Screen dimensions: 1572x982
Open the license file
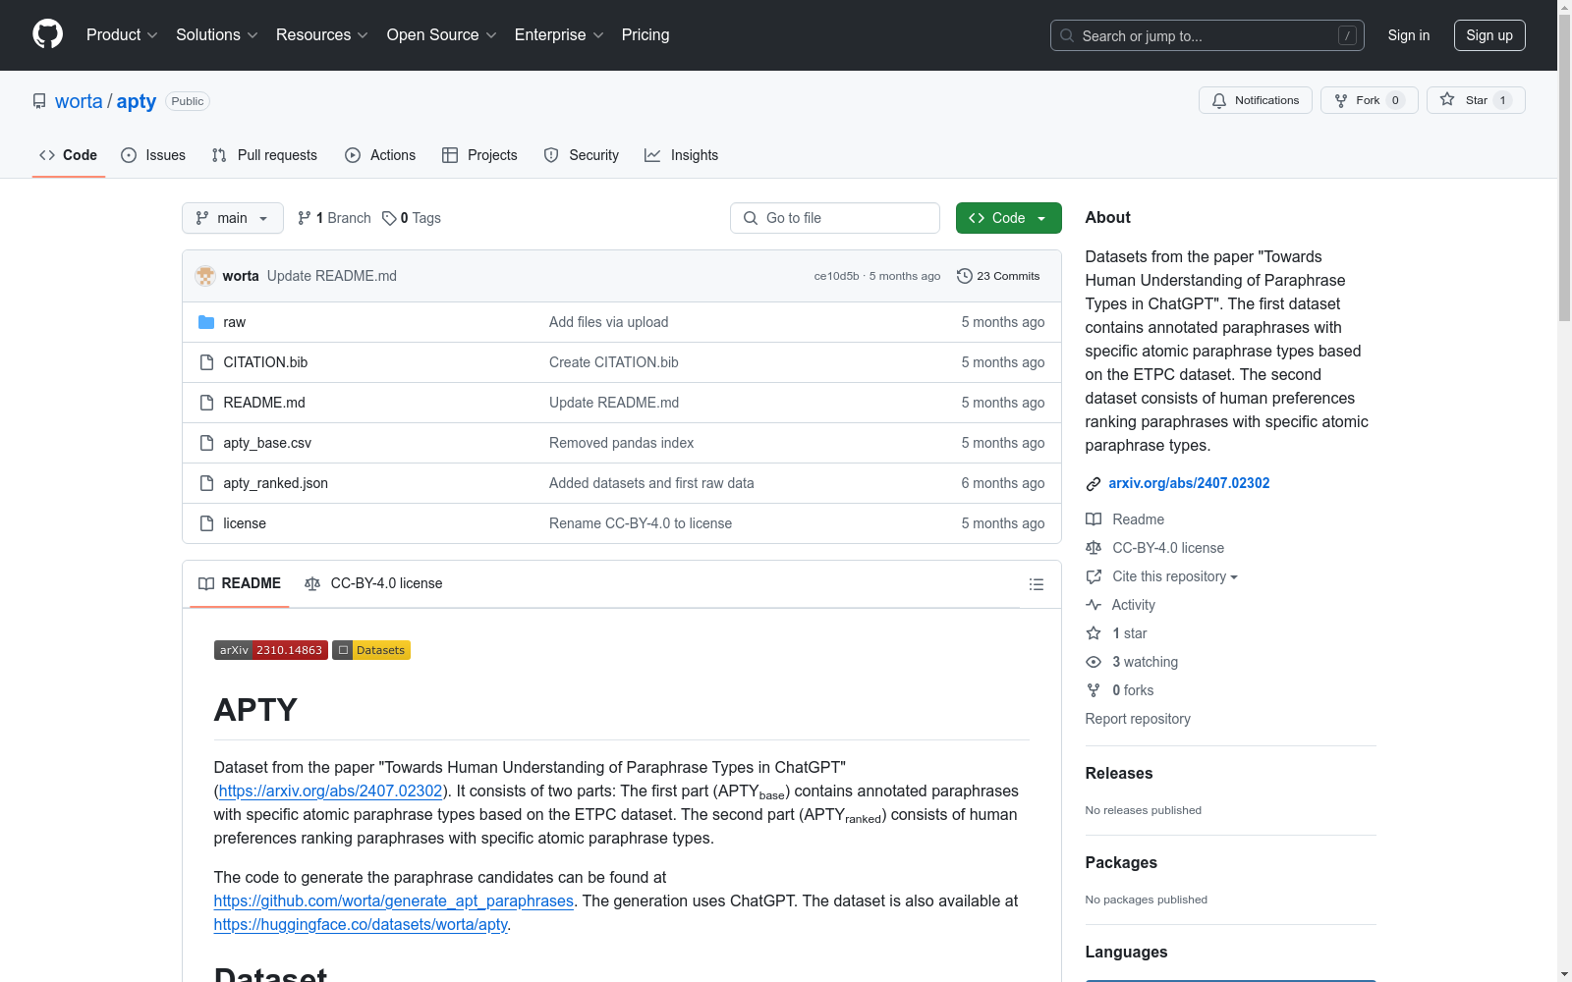click(x=245, y=523)
